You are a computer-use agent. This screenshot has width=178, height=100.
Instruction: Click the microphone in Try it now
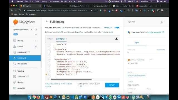pyautogui.click(x=162, y=22)
